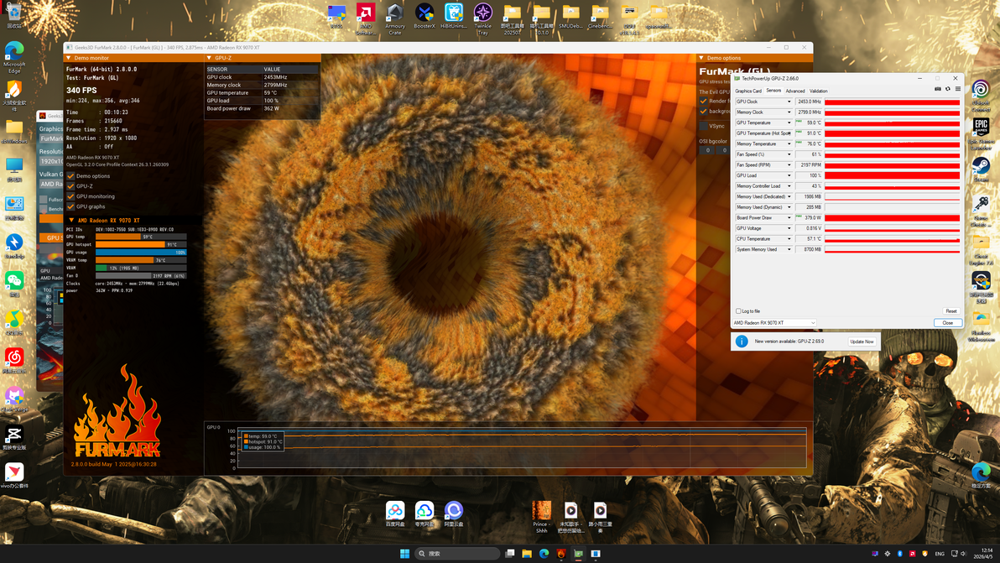The image size is (1000, 563).
Task: Open the GPU Temperature sensor dropdown
Action: point(789,123)
